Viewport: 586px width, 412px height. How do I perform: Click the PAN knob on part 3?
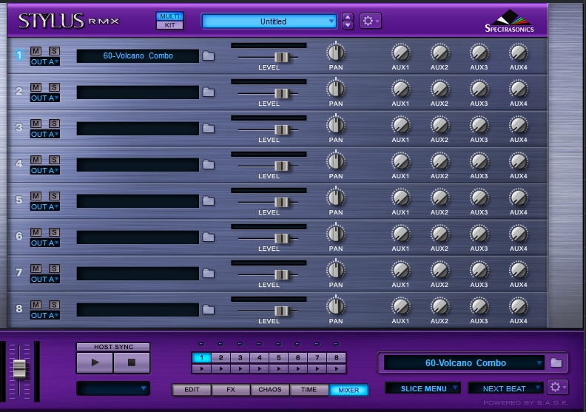tap(336, 125)
